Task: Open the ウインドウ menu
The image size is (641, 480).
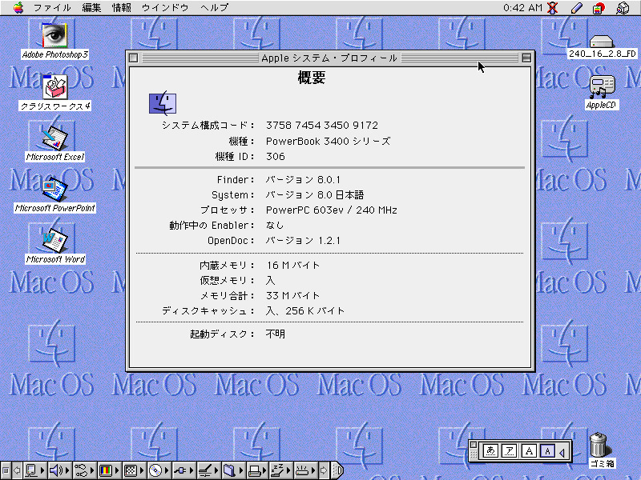Action: point(165,8)
